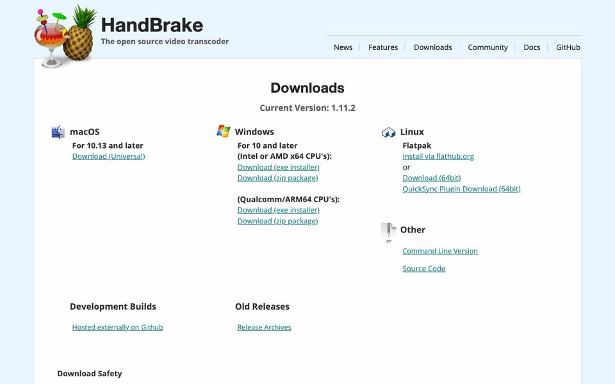Click Download (Universal) for macOS
Image resolution: width=615 pixels, height=384 pixels.
109,156
